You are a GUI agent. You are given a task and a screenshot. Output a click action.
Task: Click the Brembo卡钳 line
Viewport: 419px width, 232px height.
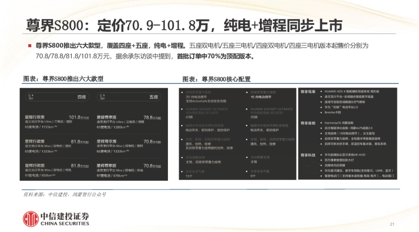pyautogui.click(x=333, y=113)
